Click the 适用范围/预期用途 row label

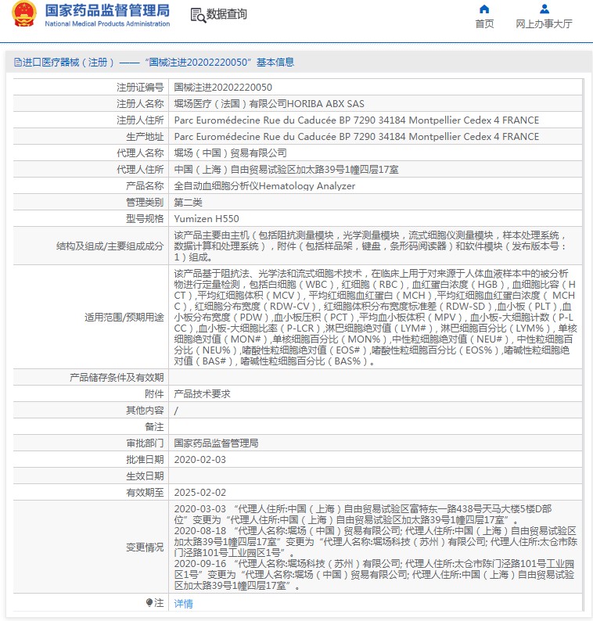(x=124, y=317)
